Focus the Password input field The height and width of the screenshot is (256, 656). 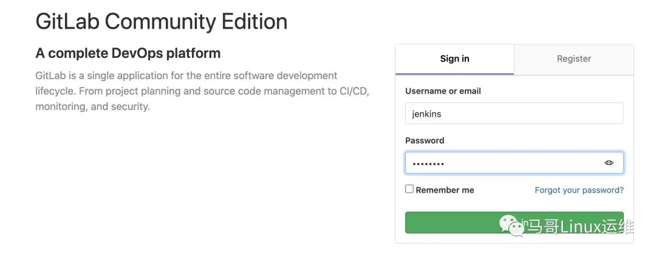coord(504,163)
